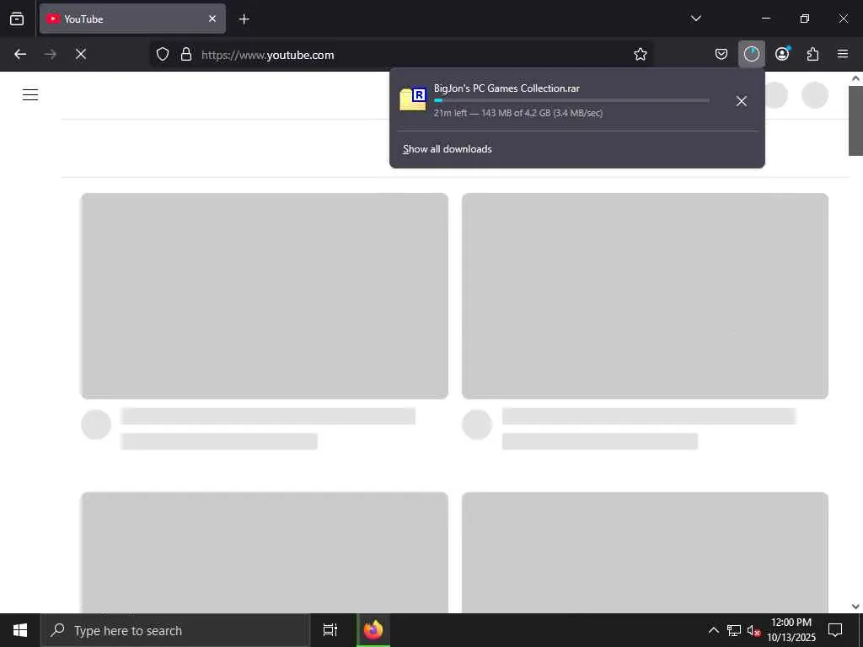Open a new tab with plus button

click(x=244, y=19)
